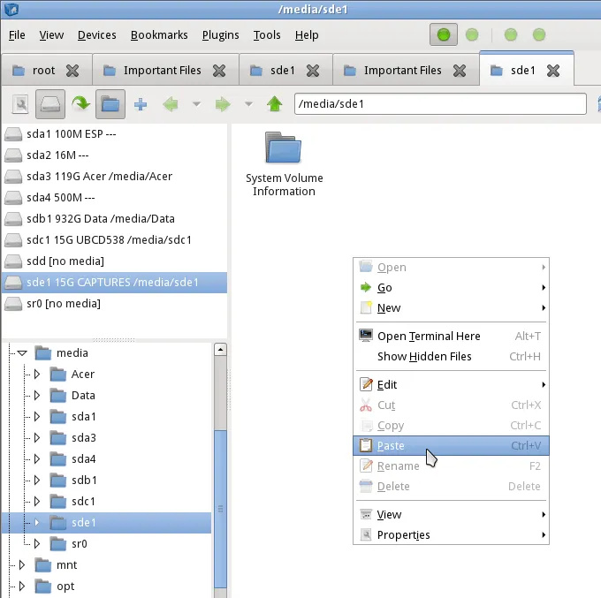Click the blue plus new tab icon

pyautogui.click(x=140, y=104)
